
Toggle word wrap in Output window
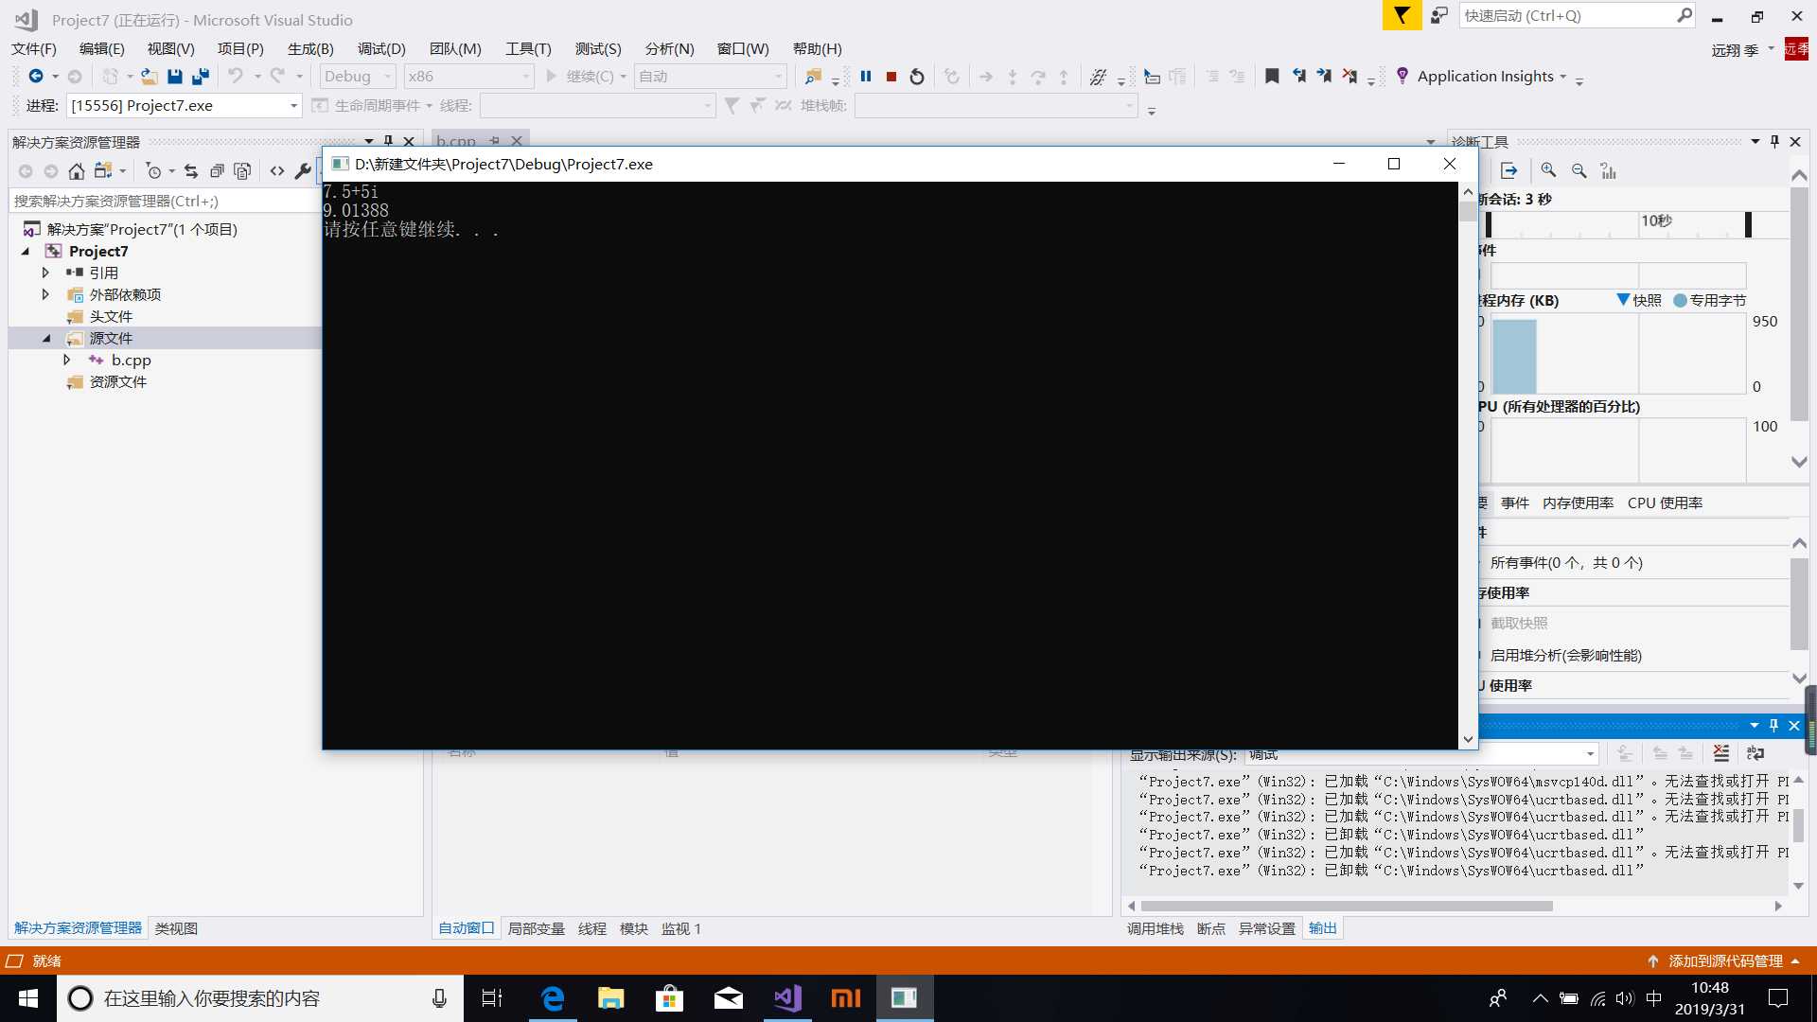coord(1755,753)
